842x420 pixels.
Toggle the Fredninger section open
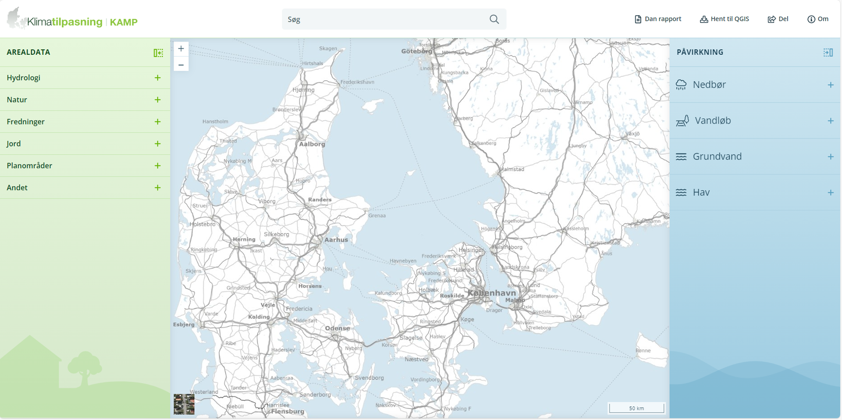(x=158, y=122)
